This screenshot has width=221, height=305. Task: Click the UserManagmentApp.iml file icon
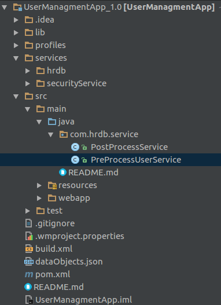coord(29,300)
